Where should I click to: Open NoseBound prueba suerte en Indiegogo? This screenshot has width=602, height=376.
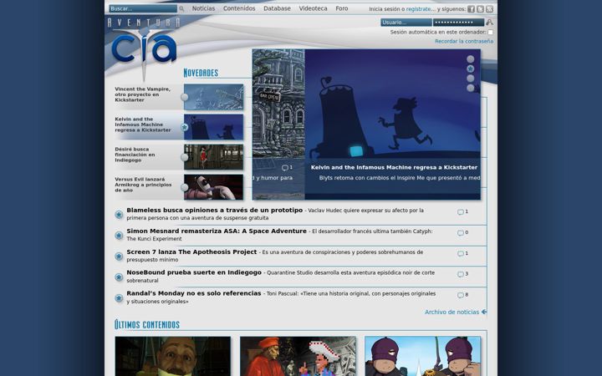pyautogui.click(x=194, y=272)
